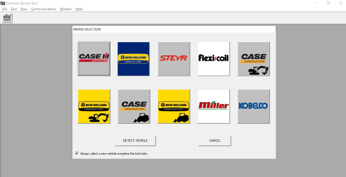Uncheck Always select a new vehicle checkbox

77,153
